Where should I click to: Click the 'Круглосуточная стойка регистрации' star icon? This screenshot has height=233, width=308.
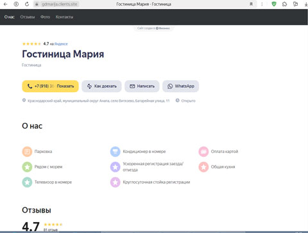pyautogui.click(x=116, y=182)
